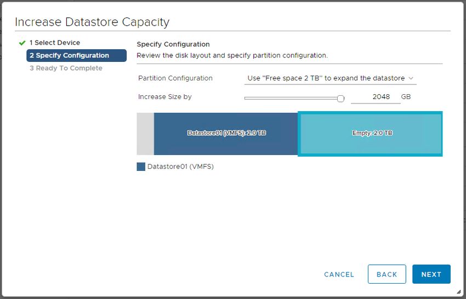Go to step 1 Select Device

pos(55,43)
